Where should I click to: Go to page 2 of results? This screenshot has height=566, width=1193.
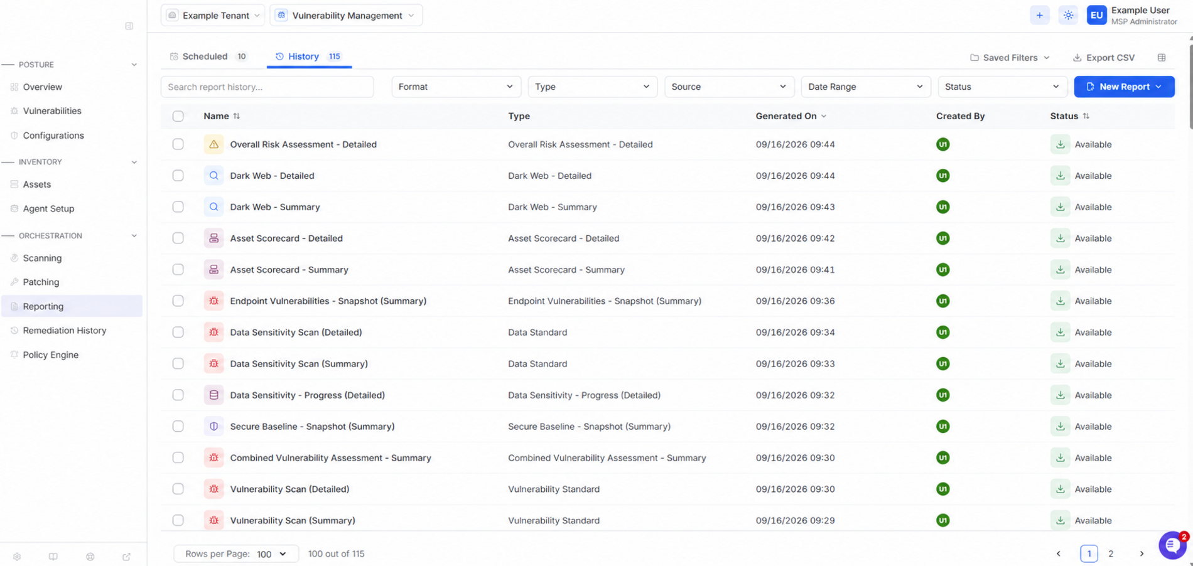1111,553
